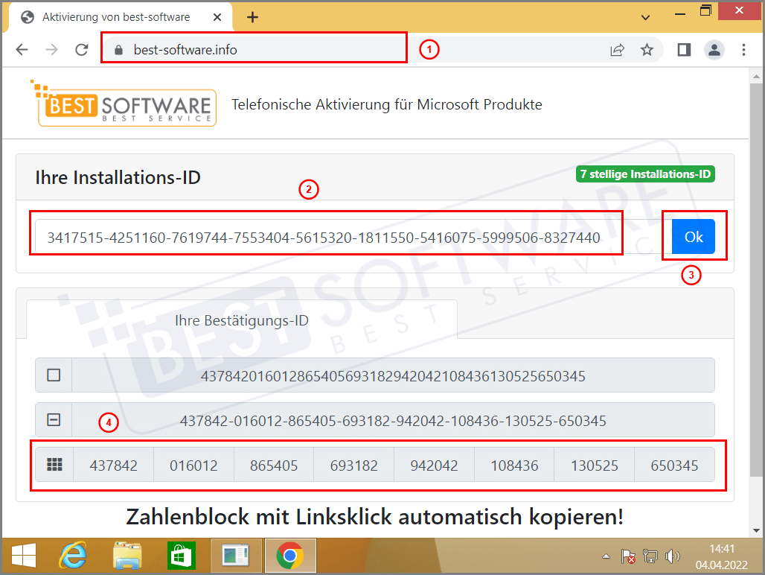
Task: Toggle the checkbox next to the hyphenated ID
Action: click(52, 419)
